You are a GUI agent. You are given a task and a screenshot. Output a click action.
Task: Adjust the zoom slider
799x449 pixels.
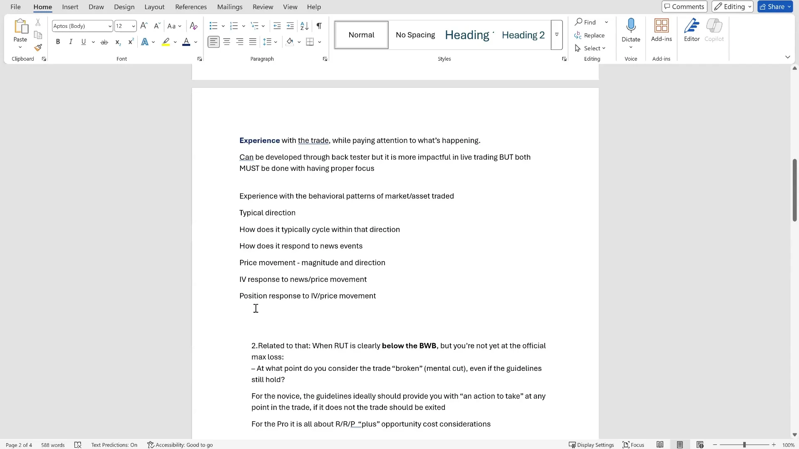coord(744,445)
